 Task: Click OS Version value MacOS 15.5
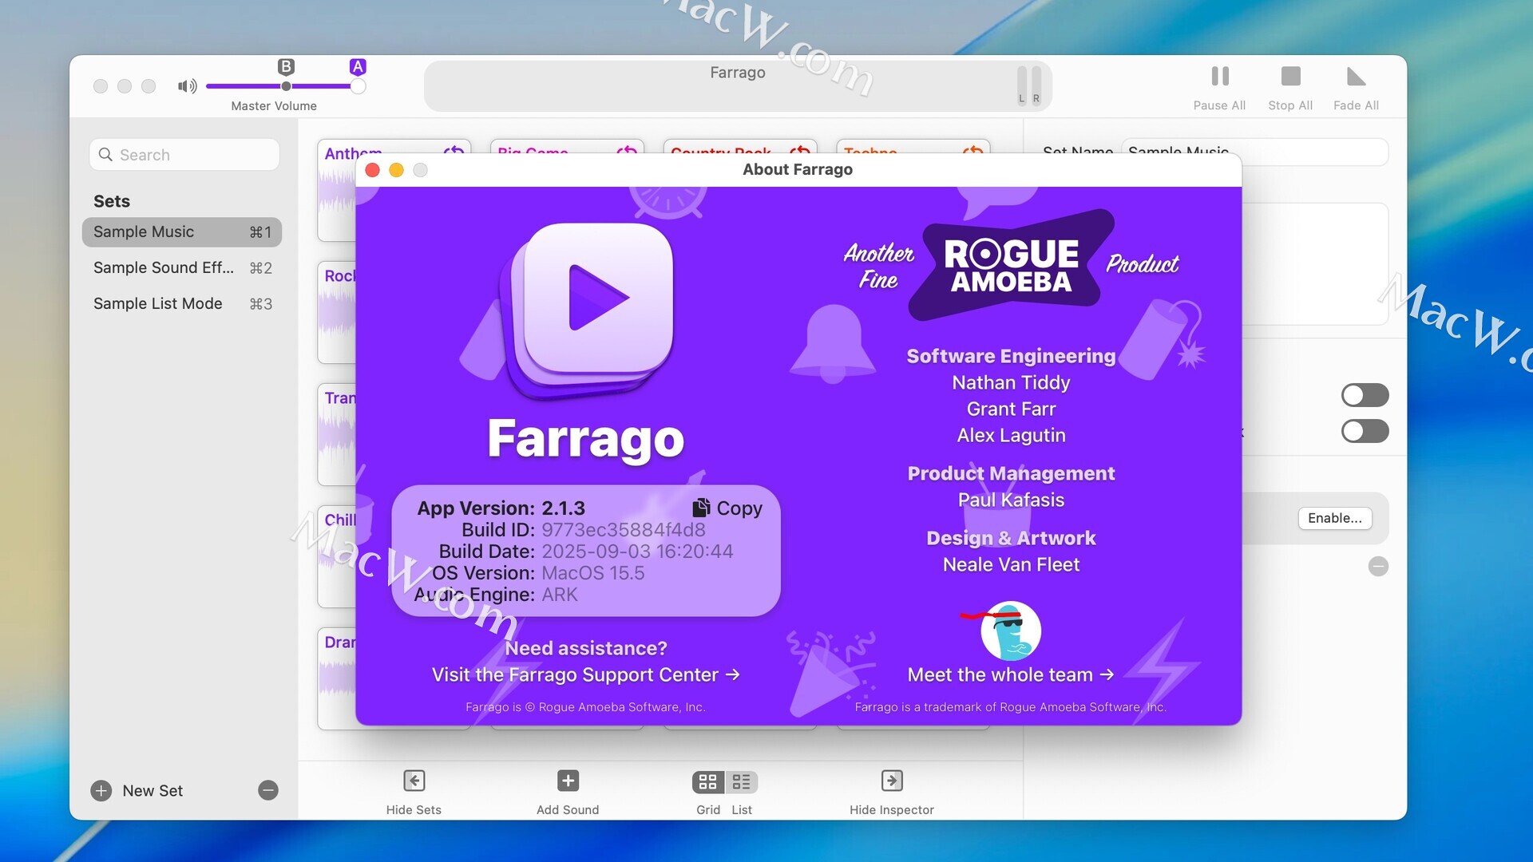[x=593, y=572]
